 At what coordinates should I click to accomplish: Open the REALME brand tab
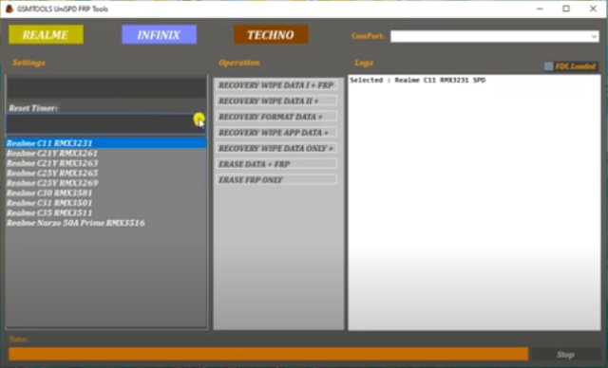click(x=46, y=35)
